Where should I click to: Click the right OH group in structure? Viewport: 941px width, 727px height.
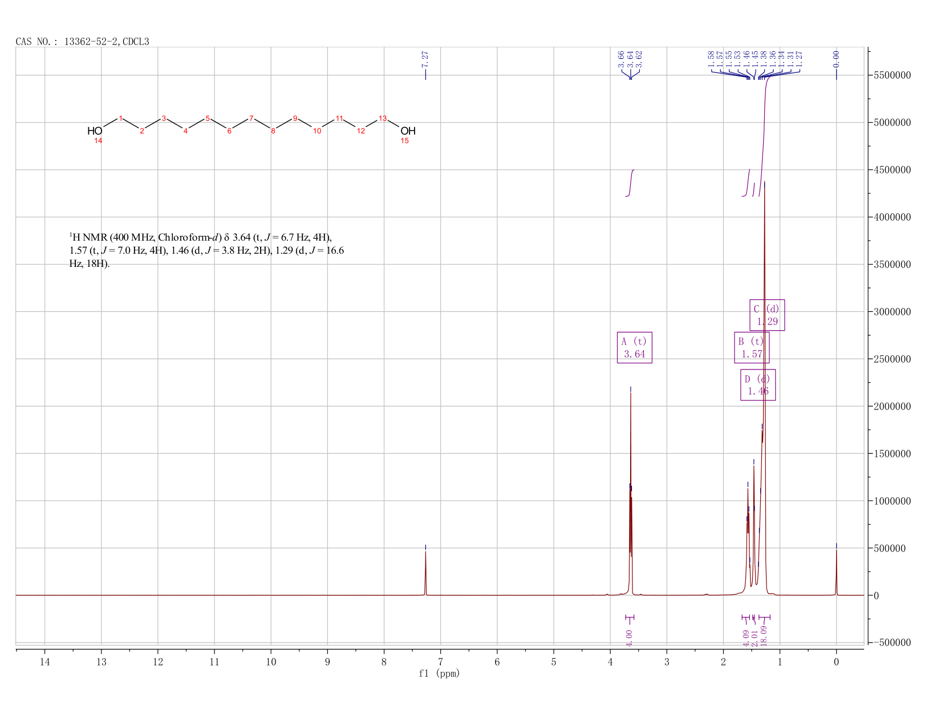point(408,131)
